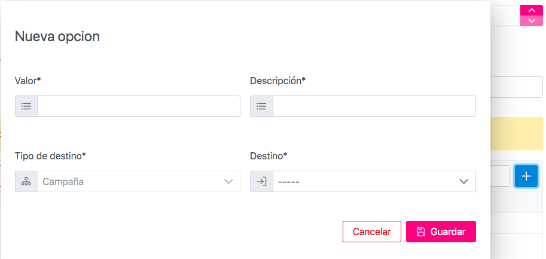Click the arrow icon beside Destino dropdown

pos(261,181)
